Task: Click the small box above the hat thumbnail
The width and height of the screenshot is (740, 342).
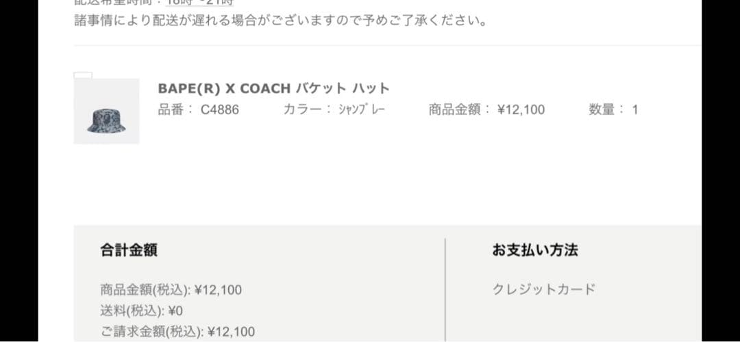Action: 83,75
